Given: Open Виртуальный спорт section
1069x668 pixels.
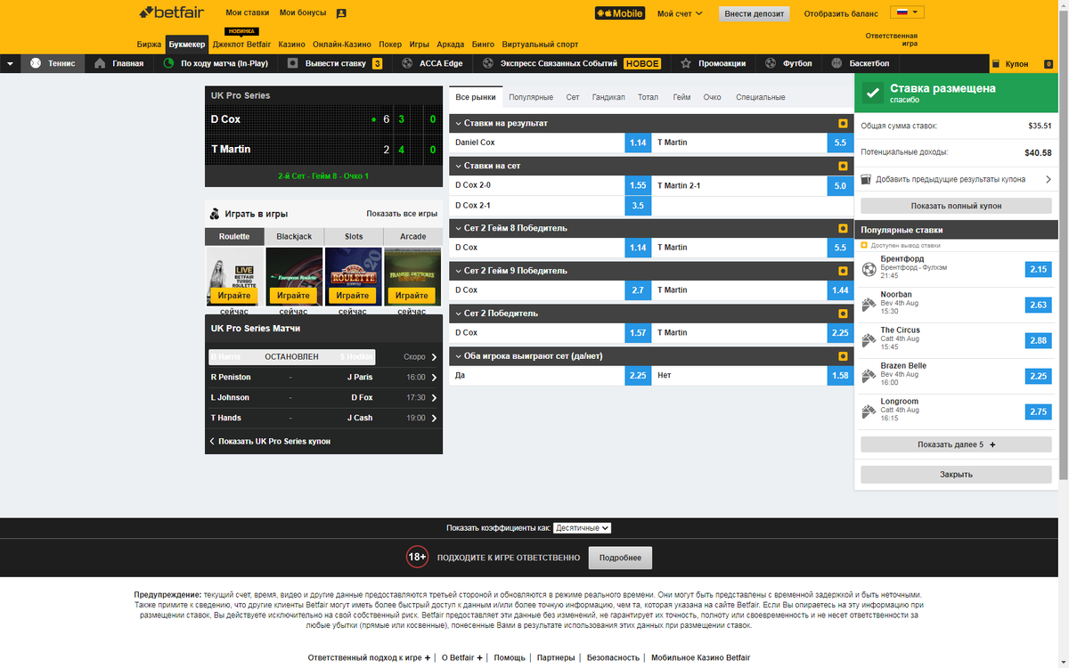Looking at the screenshot, I should click(x=540, y=44).
